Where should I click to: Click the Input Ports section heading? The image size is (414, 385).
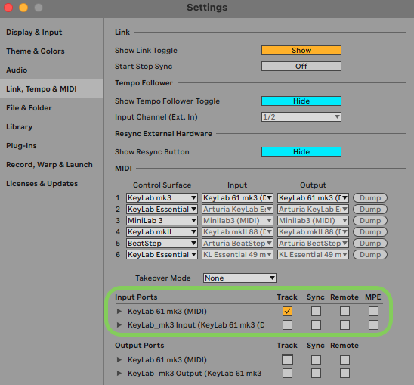136,297
